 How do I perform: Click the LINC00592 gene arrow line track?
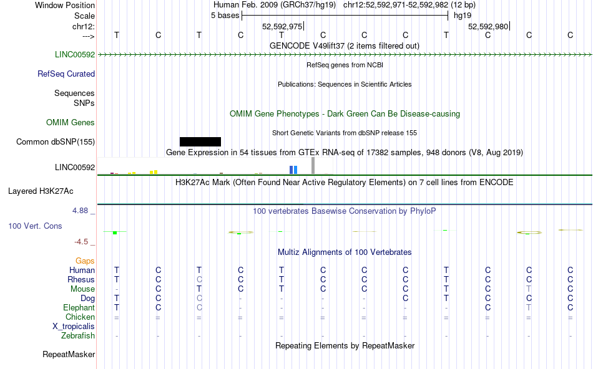[345, 55]
